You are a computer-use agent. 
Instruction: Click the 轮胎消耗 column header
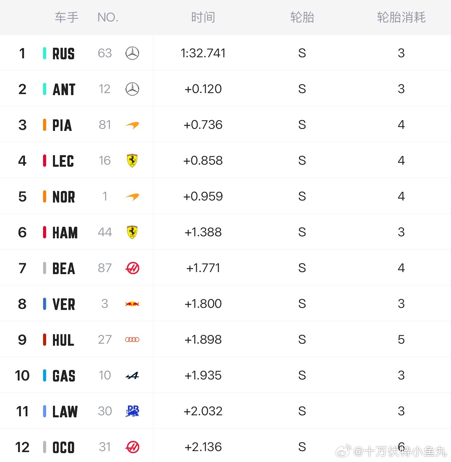tap(401, 17)
